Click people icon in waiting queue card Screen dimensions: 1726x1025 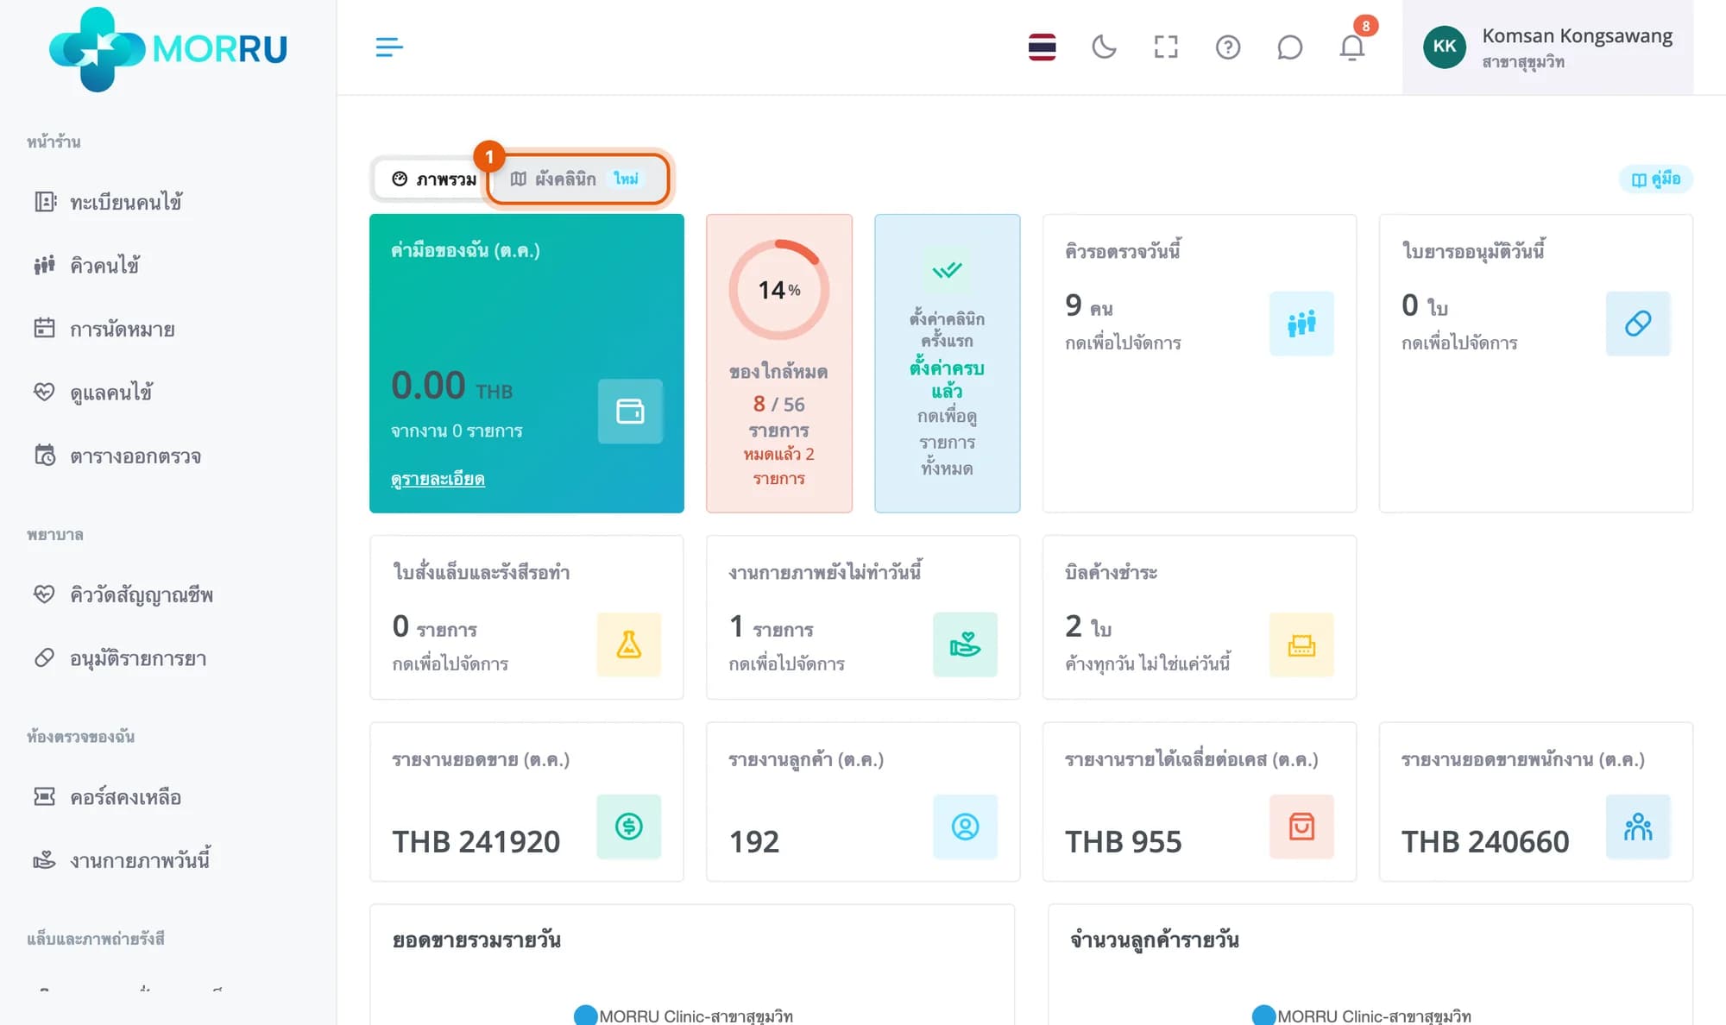click(1301, 324)
